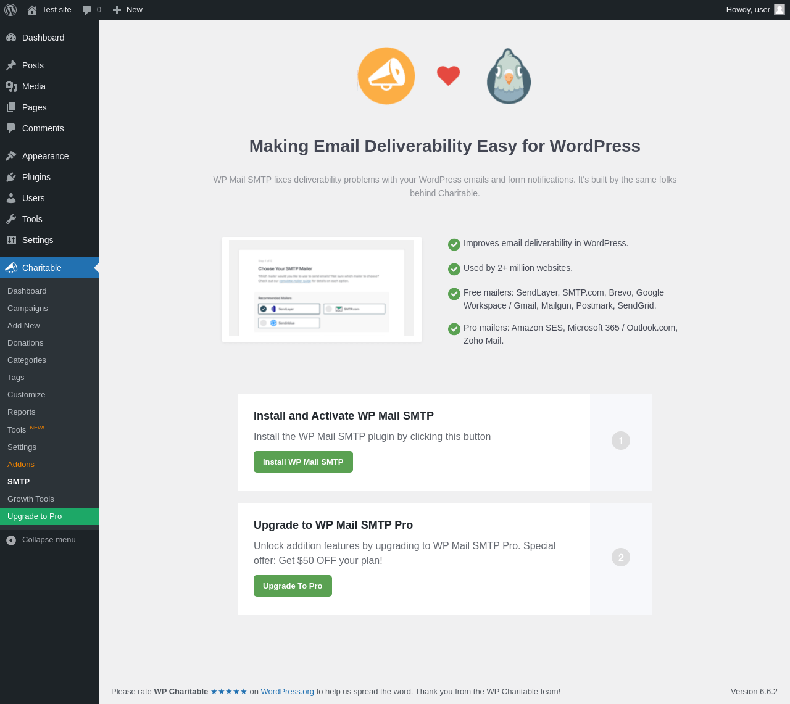Click the orange Charitable megaphone logo
This screenshot has height=704, width=790.
[386, 76]
